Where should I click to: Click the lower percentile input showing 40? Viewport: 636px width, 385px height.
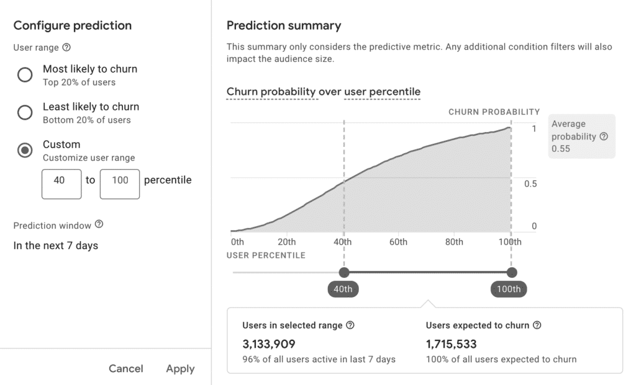click(61, 184)
